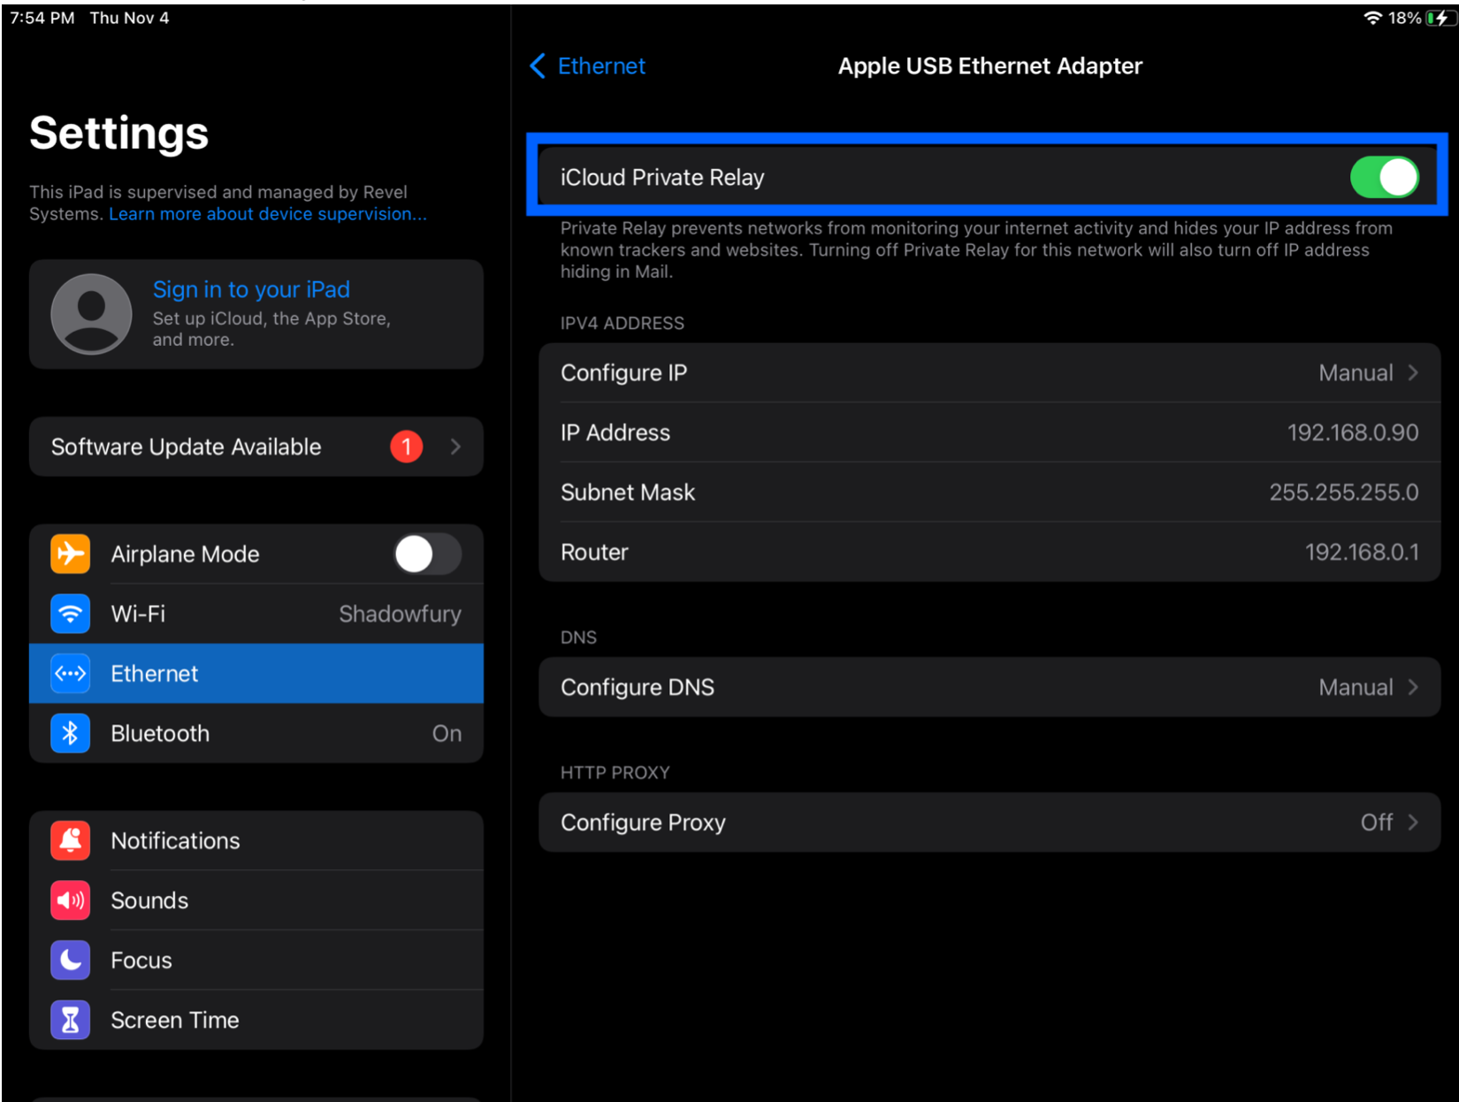This screenshot has width=1459, height=1102.
Task: Edit the IP Address field 192.168.0.90
Action: click(989, 432)
